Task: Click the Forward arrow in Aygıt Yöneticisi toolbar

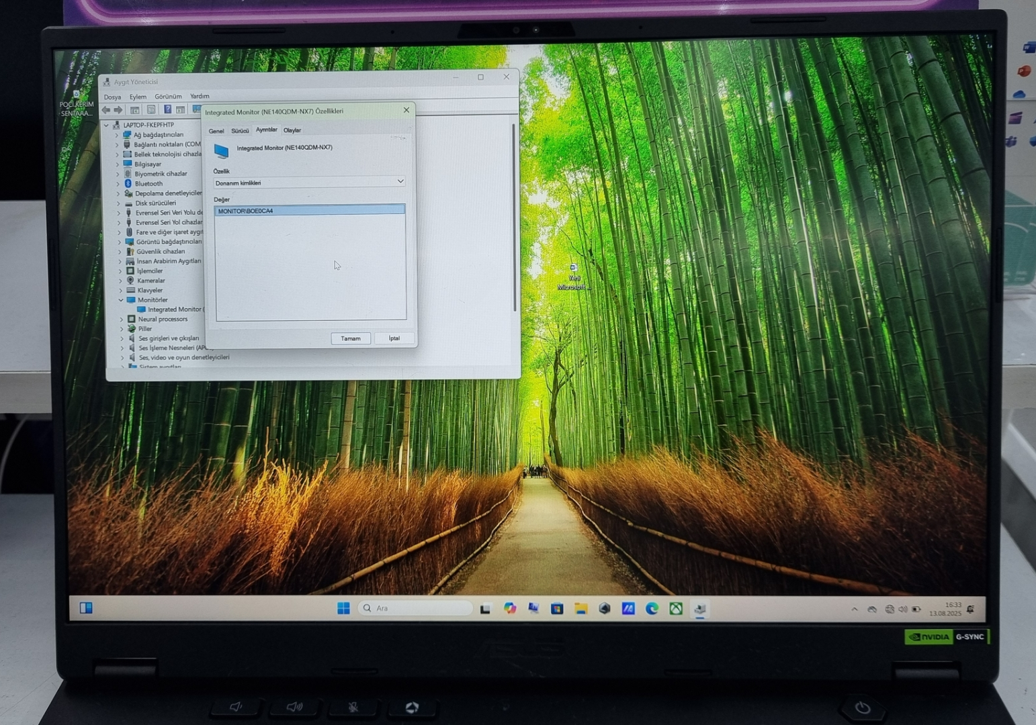Action: (x=119, y=109)
